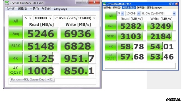Click the All button in CrystalDiskMark 3.0.3 window

[111, 16]
